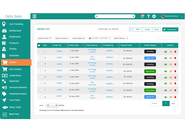Click the plus add icon in header
Screen dimensions: 185x132
(x=154, y=16)
